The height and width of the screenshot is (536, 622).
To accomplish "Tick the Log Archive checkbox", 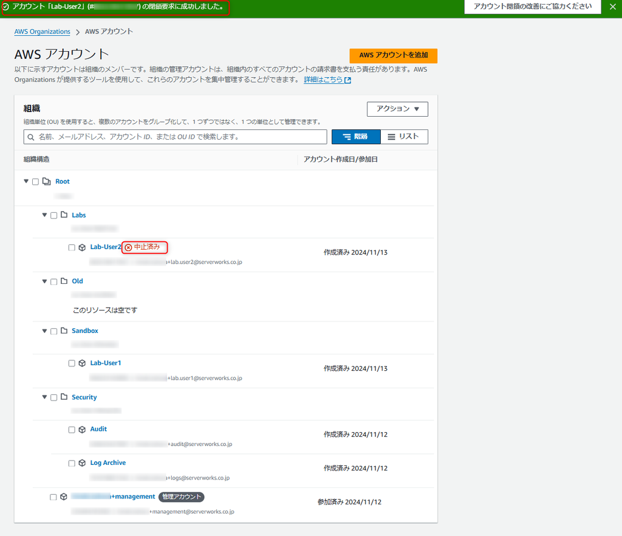I will pyautogui.click(x=72, y=464).
